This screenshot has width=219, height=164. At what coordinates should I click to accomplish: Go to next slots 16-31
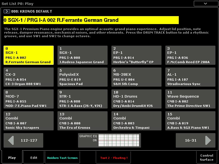click(195, 140)
